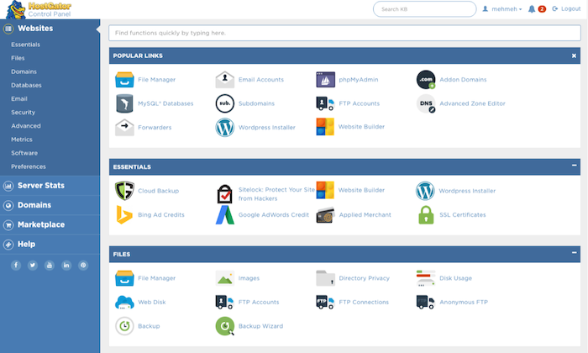The width and height of the screenshot is (588, 353).
Task: Close the Popular Links panel
Action: (x=574, y=55)
